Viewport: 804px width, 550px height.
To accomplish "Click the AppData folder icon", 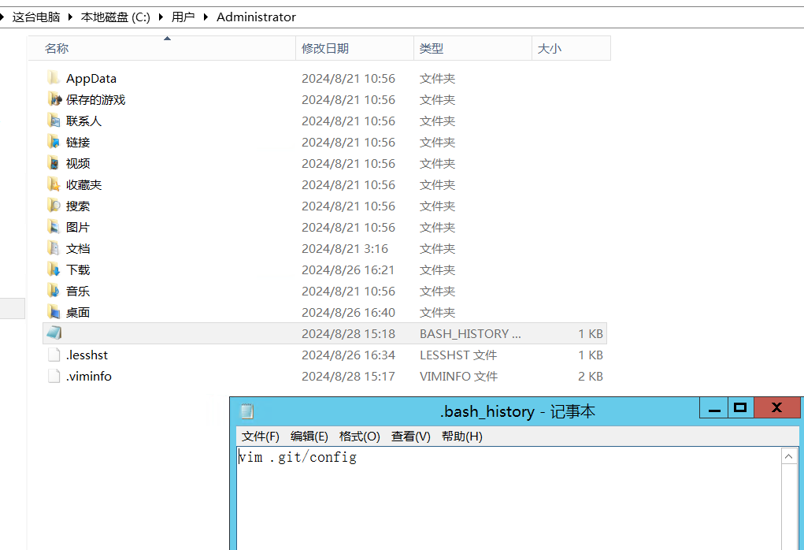I will [54, 78].
